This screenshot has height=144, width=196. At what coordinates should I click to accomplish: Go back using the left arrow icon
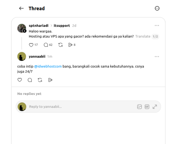coord(21,8)
